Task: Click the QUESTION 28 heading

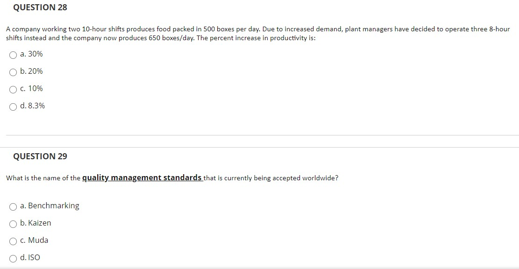Action: pyautogui.click(x=40, y=7)
